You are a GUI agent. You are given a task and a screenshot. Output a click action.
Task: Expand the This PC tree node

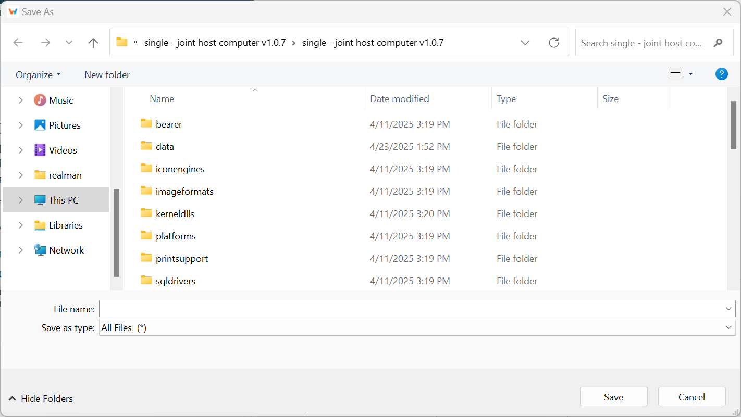tap(21, 200)
